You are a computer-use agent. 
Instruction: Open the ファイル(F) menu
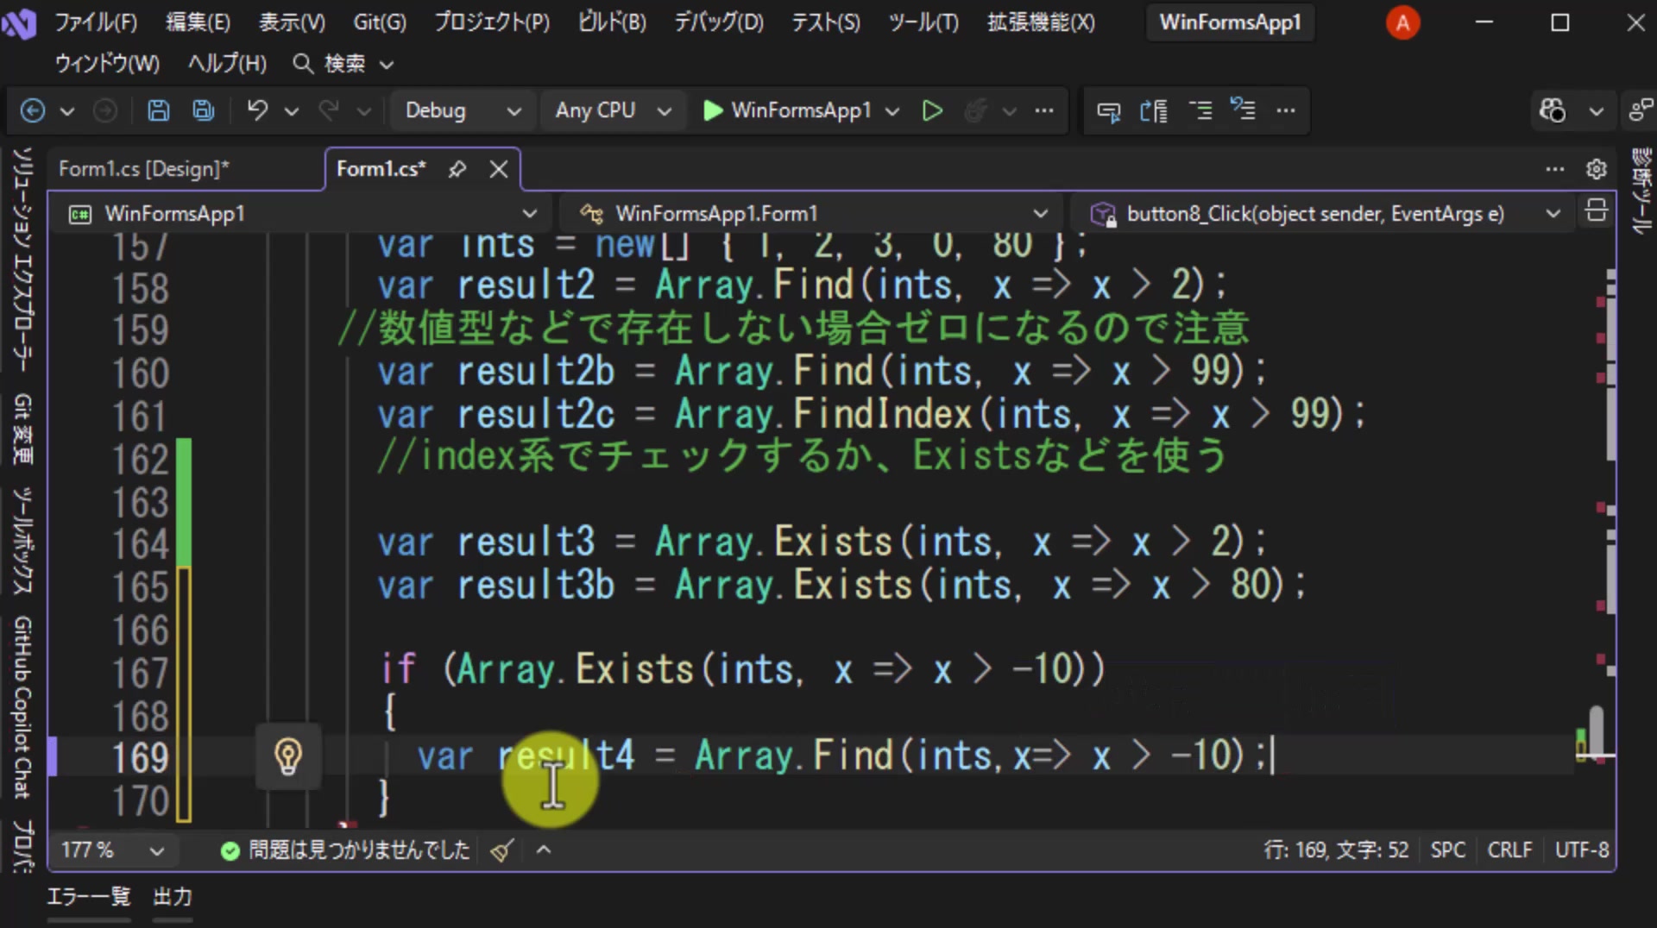(96, 22)
